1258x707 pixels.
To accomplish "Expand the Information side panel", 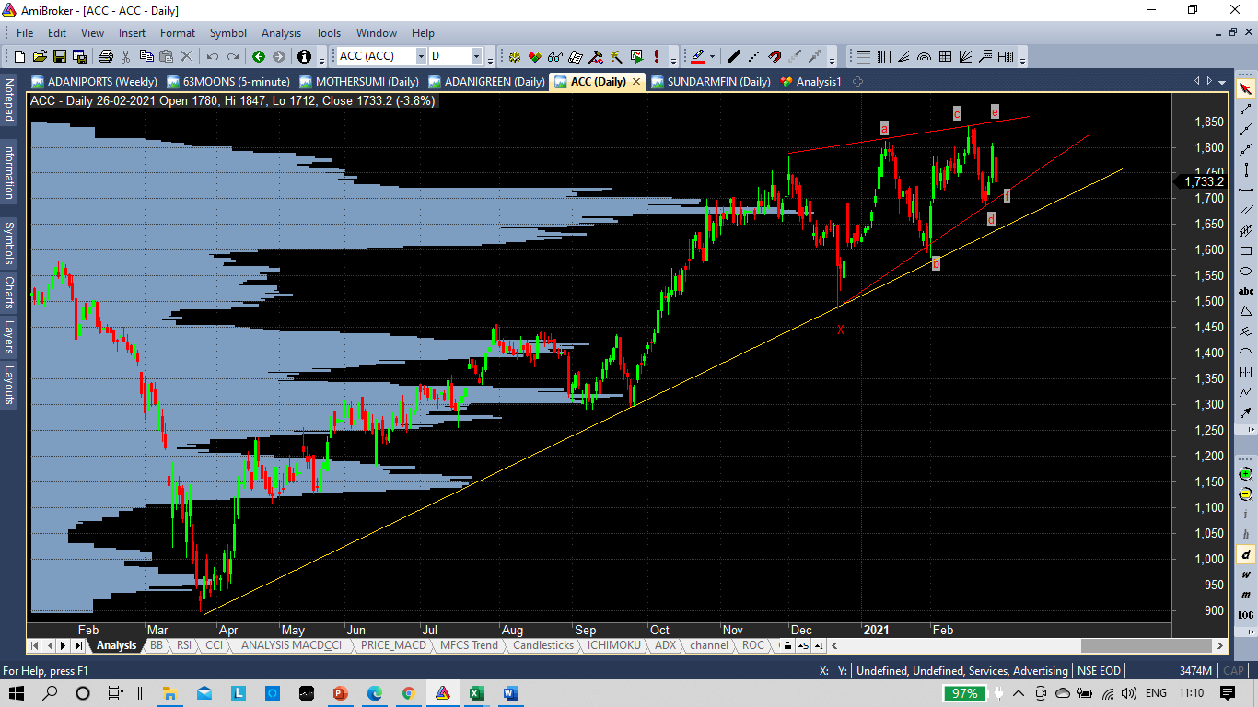I will [8, 170].
